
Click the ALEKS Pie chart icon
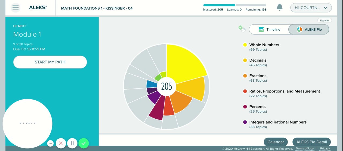coord(300,30)
